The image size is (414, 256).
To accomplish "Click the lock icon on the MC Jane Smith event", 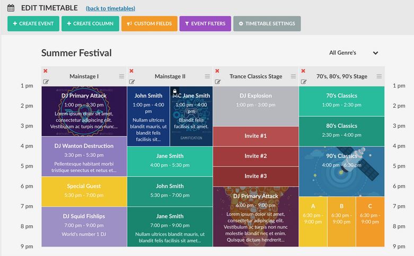I will tap(175, 91).
